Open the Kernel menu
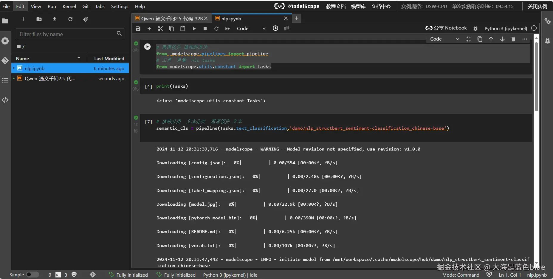Image resolution: width=553 pixels, height=279 pixels. pos(69,6)
